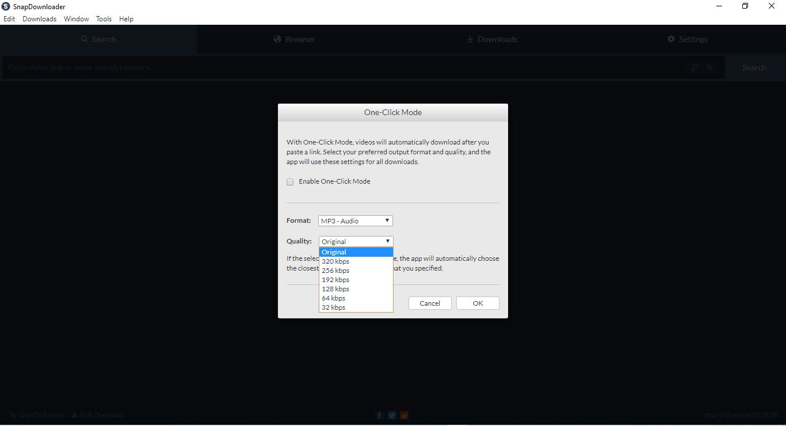
Task: Close the SnapDownloader window
Action: (772, 6)
